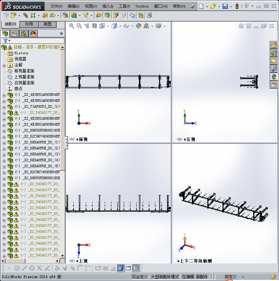Toggle the rebuild traffic light icon

coord(237,6)
